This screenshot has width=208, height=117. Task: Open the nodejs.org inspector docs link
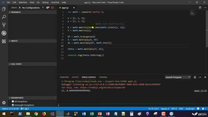(103, 87)
